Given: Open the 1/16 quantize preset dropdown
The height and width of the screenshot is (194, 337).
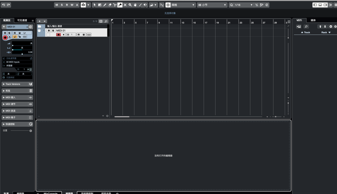Looking at the screenshot, I should tap(252, 5).
